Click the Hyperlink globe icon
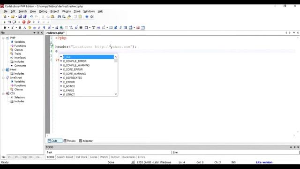 click(61, 28)
